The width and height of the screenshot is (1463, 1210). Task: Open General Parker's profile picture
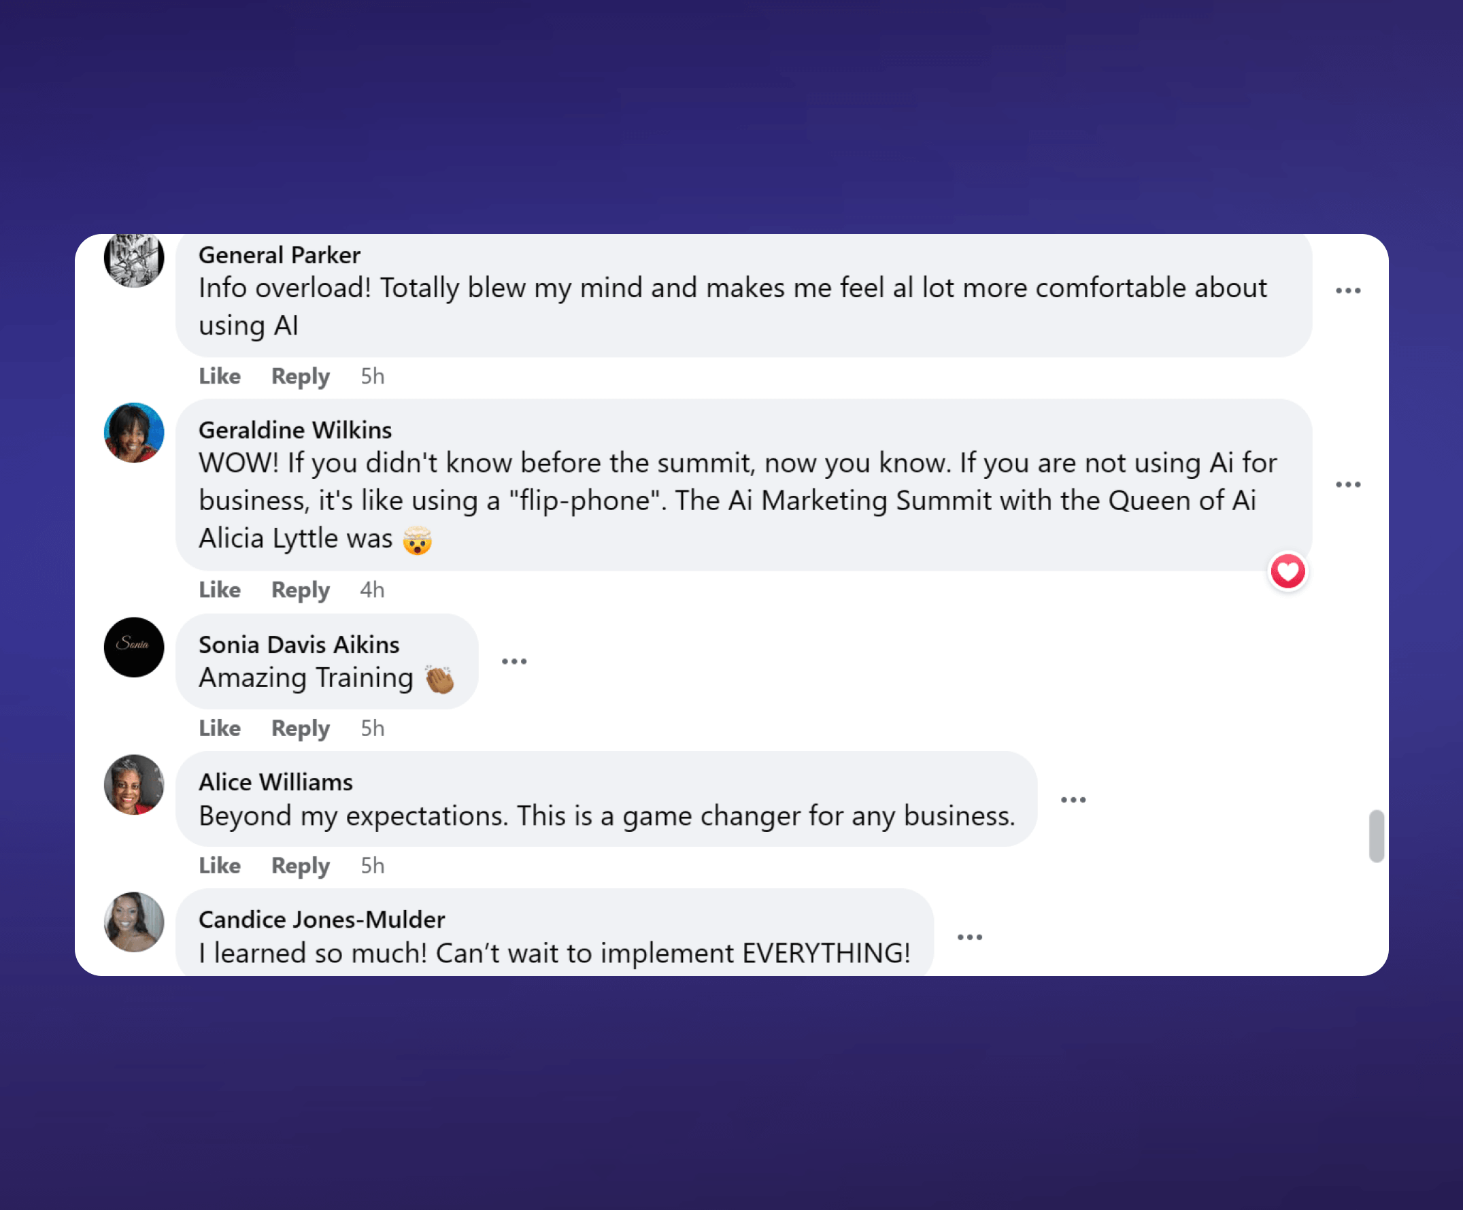(x=134, y=259)
